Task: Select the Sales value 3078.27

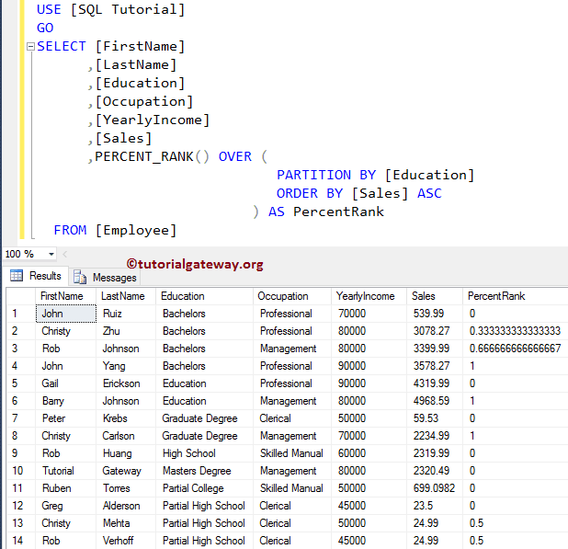Action: [435, 331]
